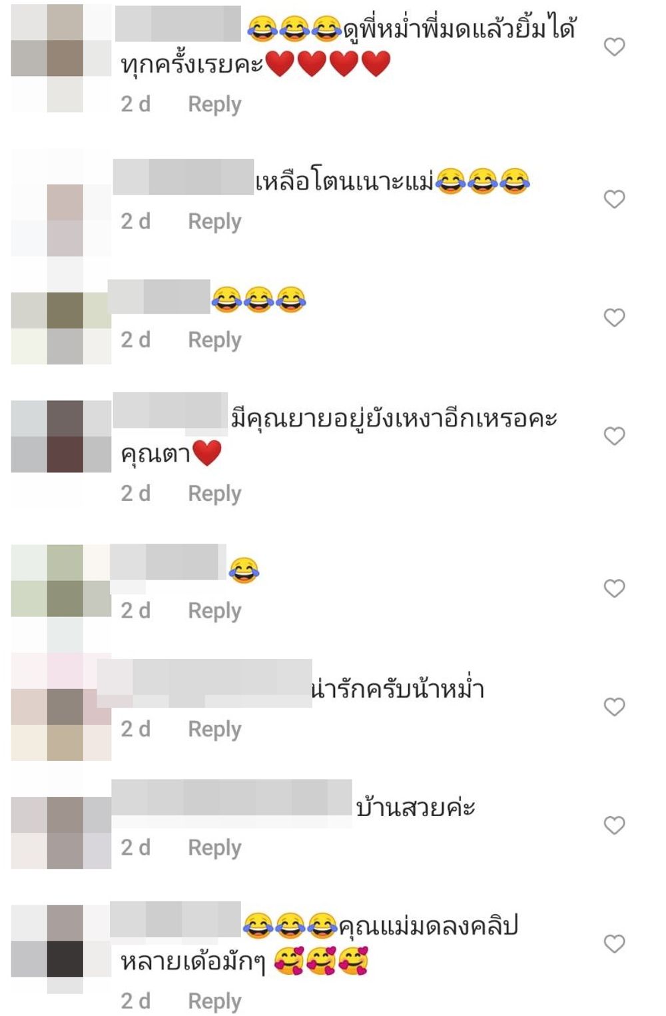Like the comment ending with four red hearts

click(x=614, y=47)
